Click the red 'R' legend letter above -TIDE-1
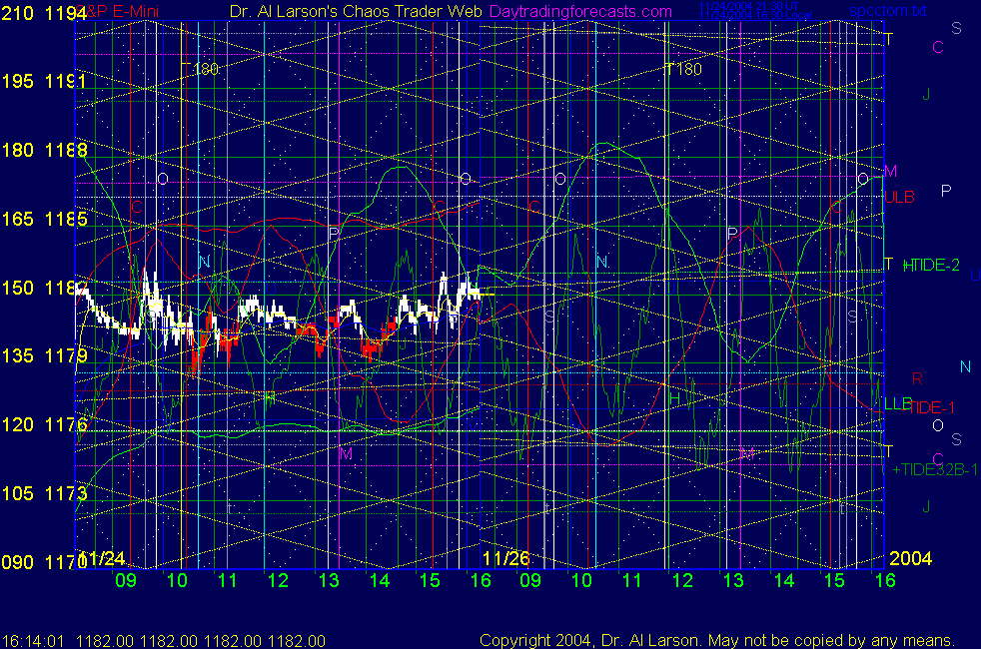Image resolution: width=981 pixels, height=649 pixels. point(917,378)
